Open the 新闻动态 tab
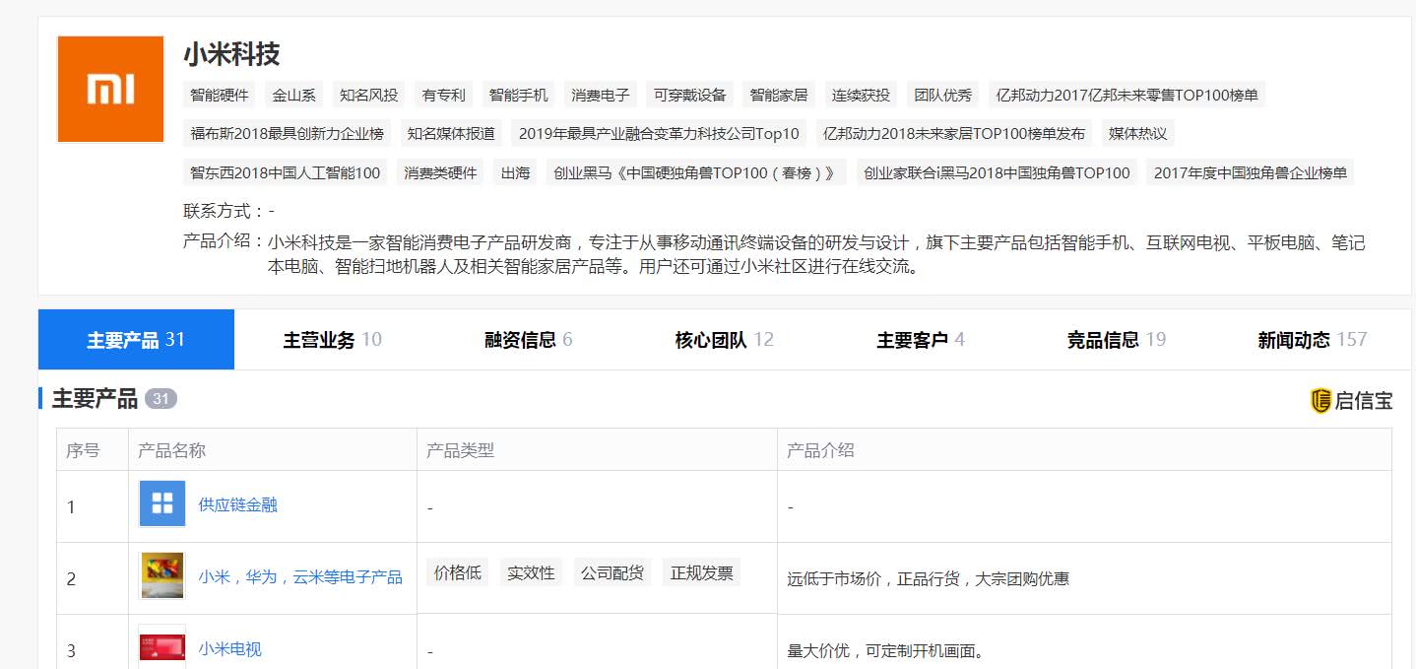 click(x=1312, y=340)
